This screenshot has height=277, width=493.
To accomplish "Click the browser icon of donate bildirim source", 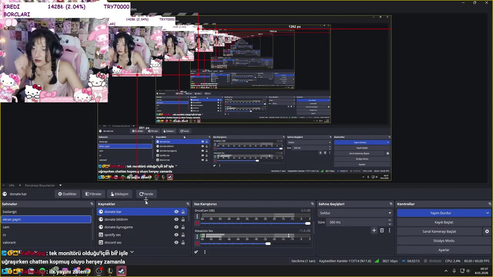I will [x=101, y=219].
